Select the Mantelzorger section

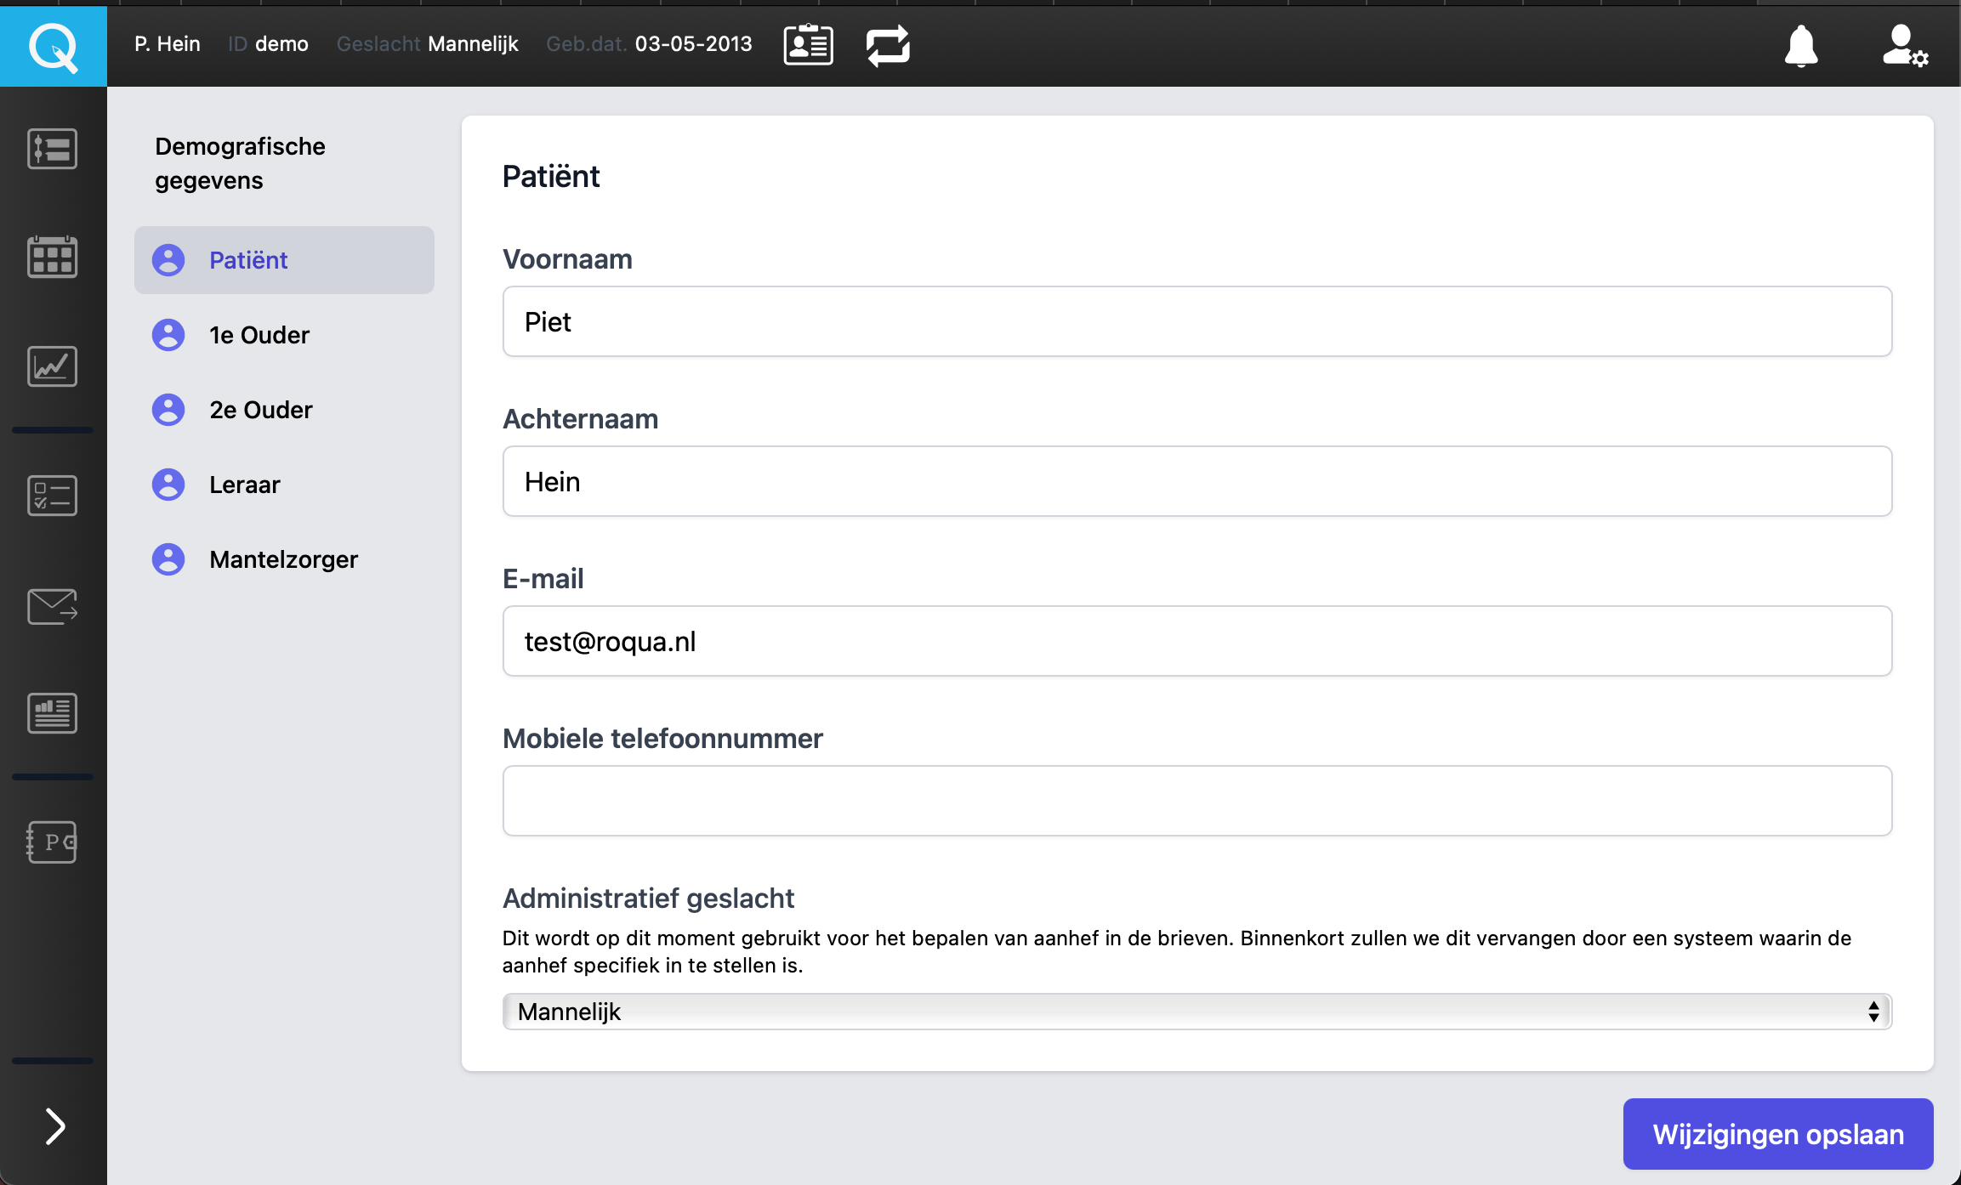(x=283, y=558)
